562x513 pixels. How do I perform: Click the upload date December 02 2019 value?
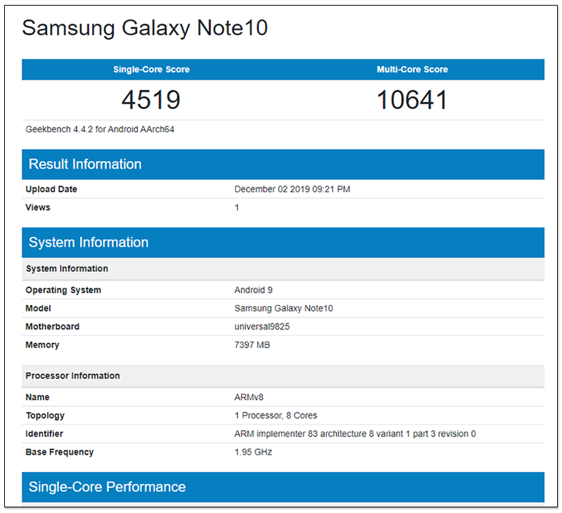(292, 189)
